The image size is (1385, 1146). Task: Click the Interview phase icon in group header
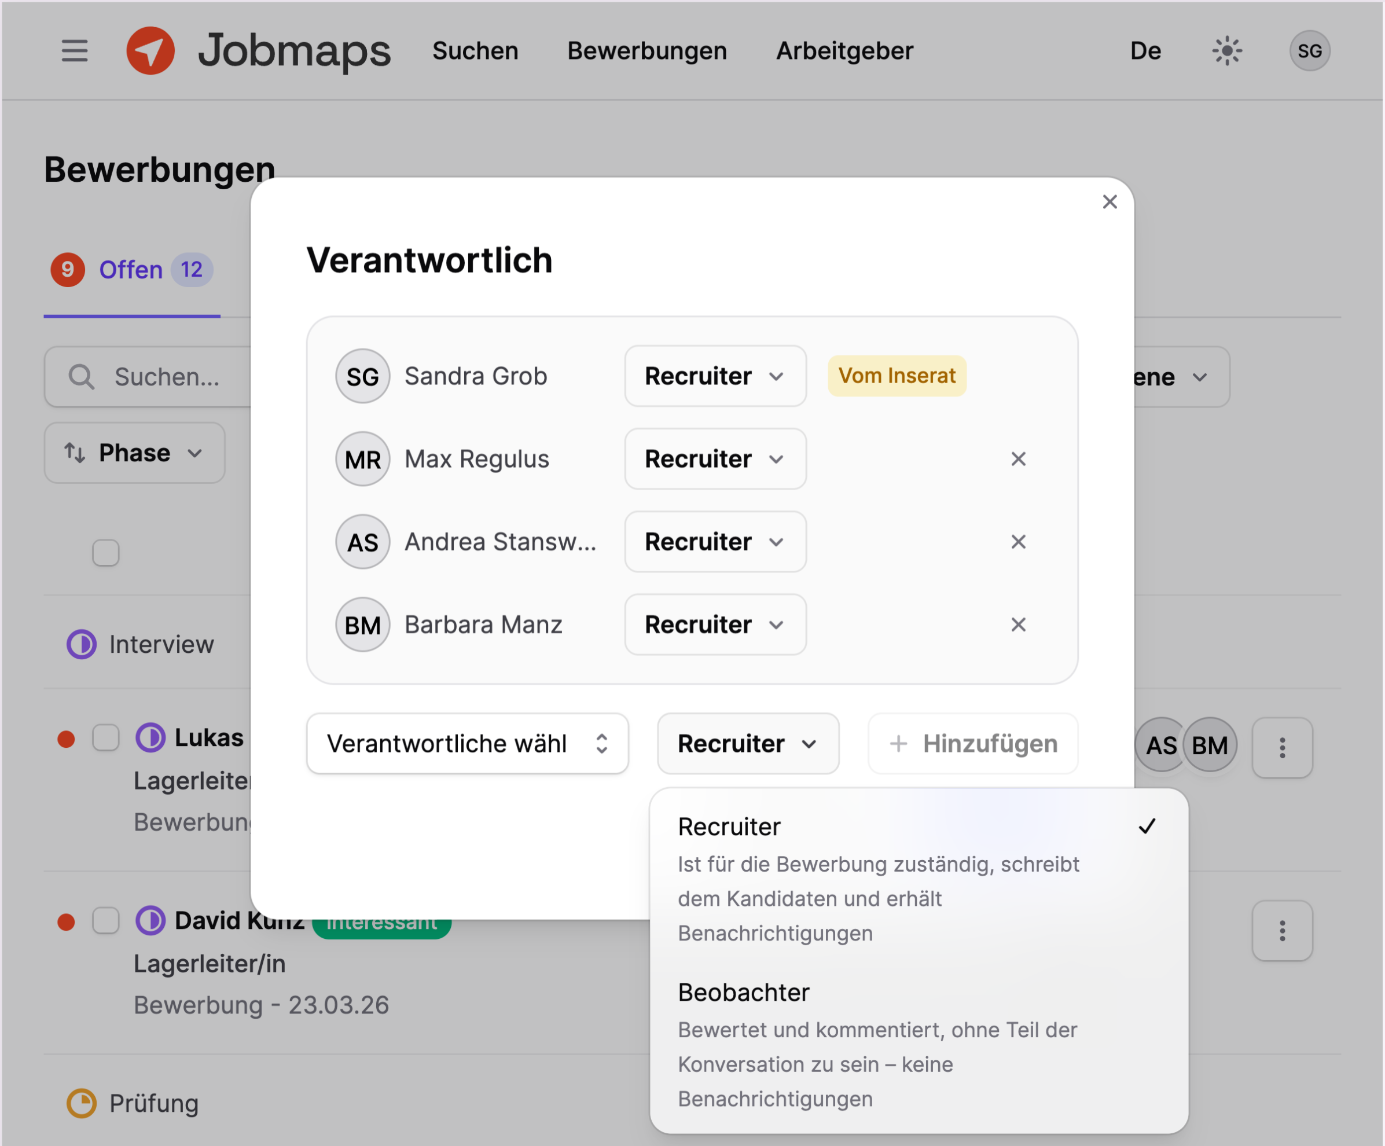point(82,644)
